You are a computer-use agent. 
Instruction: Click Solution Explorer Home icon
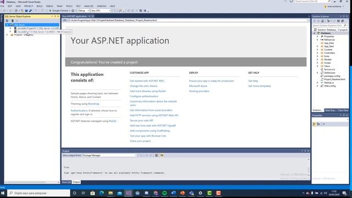pos(323,21)
